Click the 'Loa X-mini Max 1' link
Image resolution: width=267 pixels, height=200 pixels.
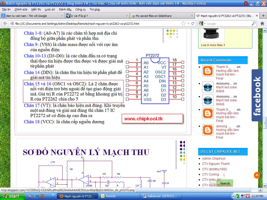click(x=213, y=45)
